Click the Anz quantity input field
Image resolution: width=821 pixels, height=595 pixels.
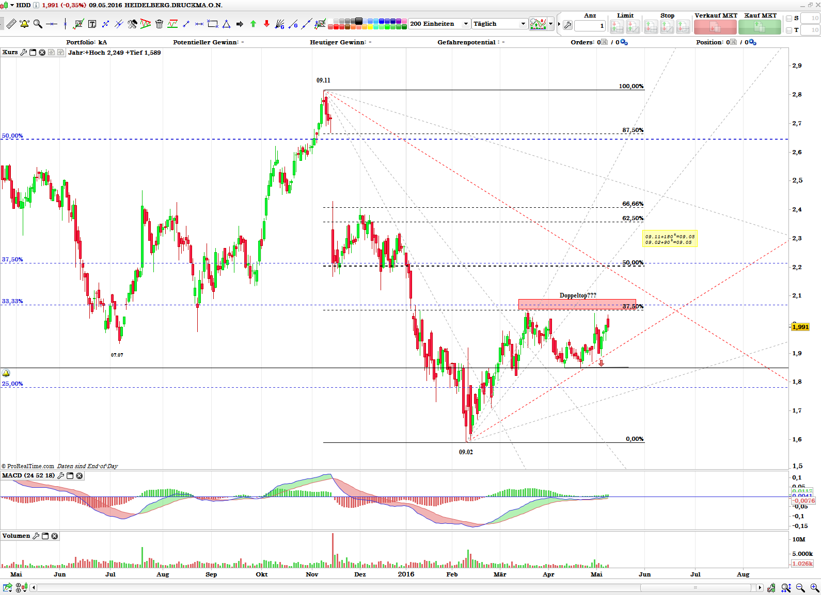tap(590, 26)
